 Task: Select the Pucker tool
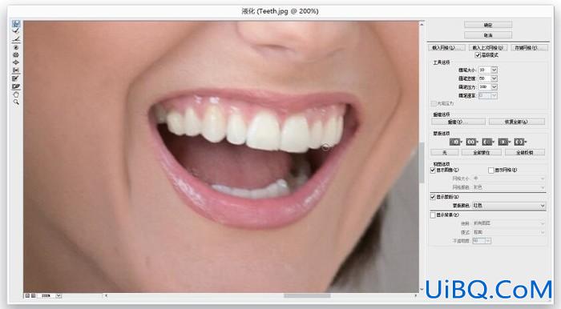[16, 55]
